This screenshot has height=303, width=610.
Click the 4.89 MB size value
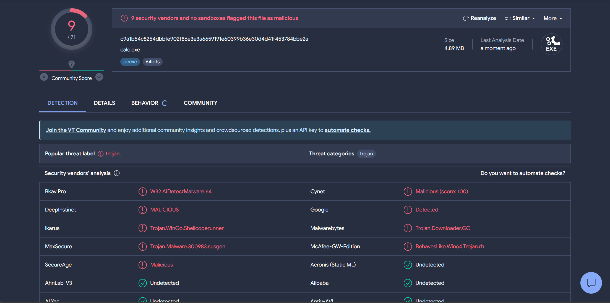pos(454,48)
